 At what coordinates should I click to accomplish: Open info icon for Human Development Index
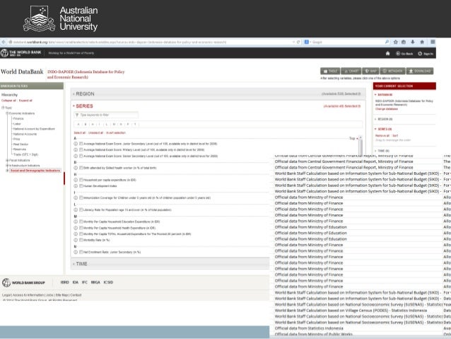(x=76, y=186)
